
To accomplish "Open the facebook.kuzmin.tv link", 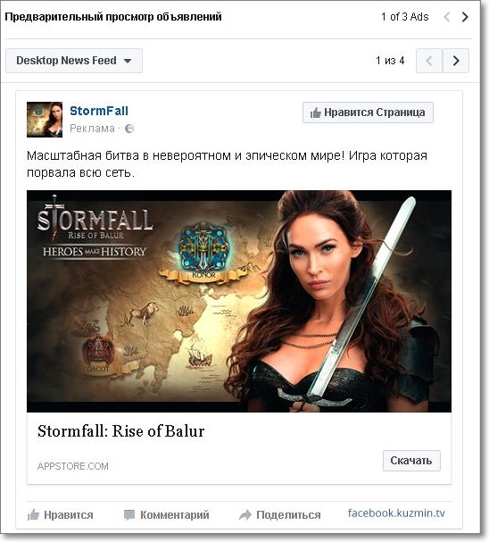I will click(396, 513).
